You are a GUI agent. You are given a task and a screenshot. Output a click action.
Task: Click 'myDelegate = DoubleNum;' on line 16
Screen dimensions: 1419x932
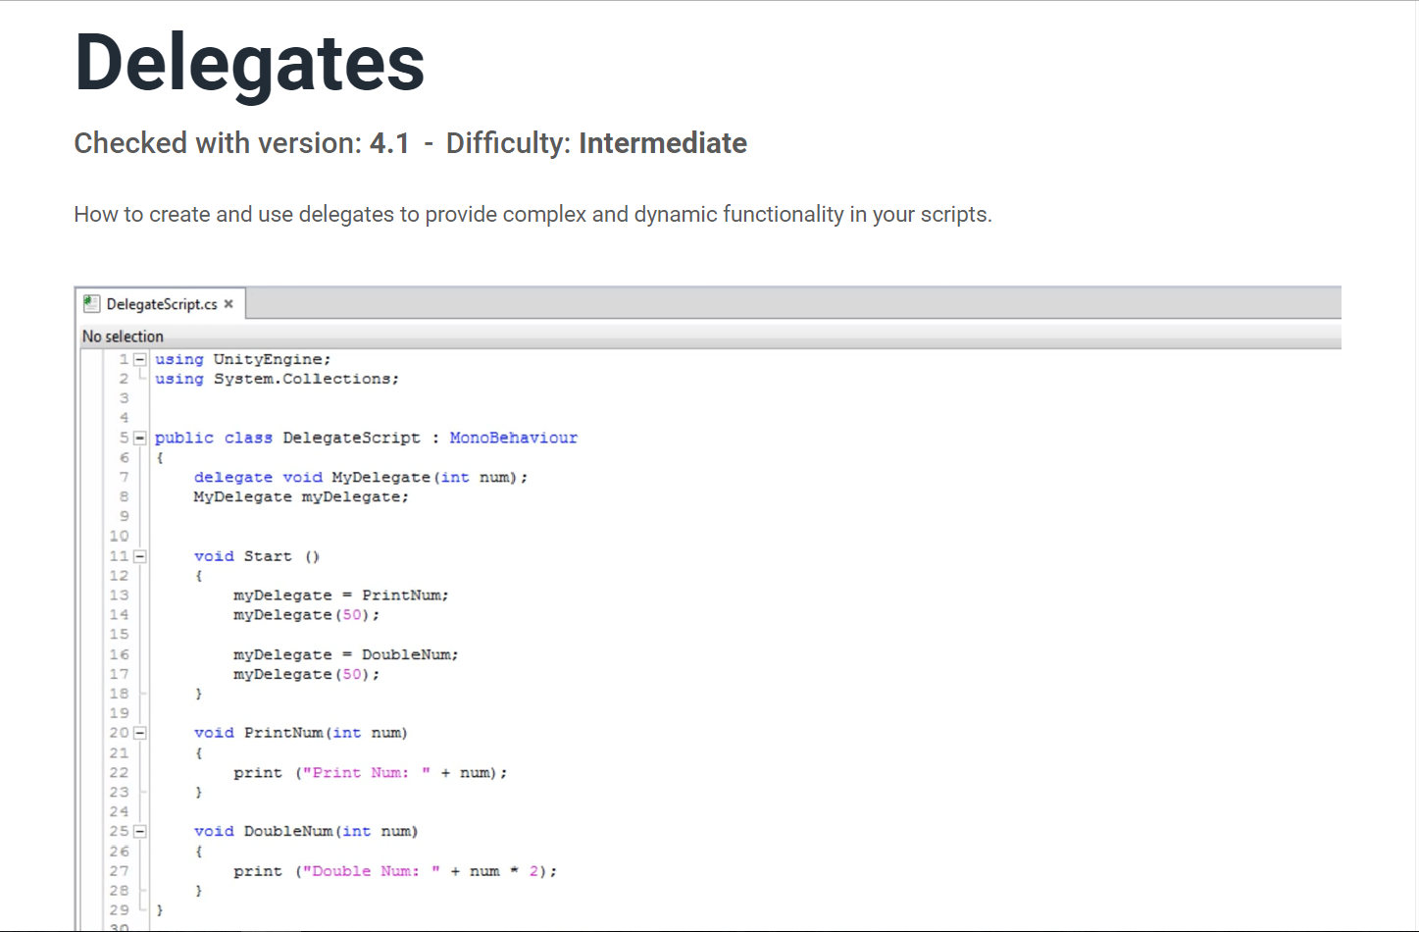point(346,654)
